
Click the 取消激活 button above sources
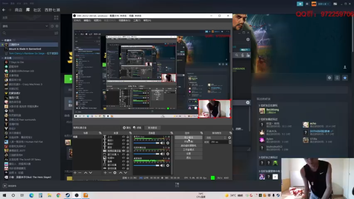click(153, 128)
